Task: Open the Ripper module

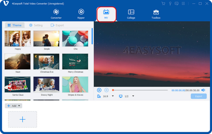Action: coord(81,14)
